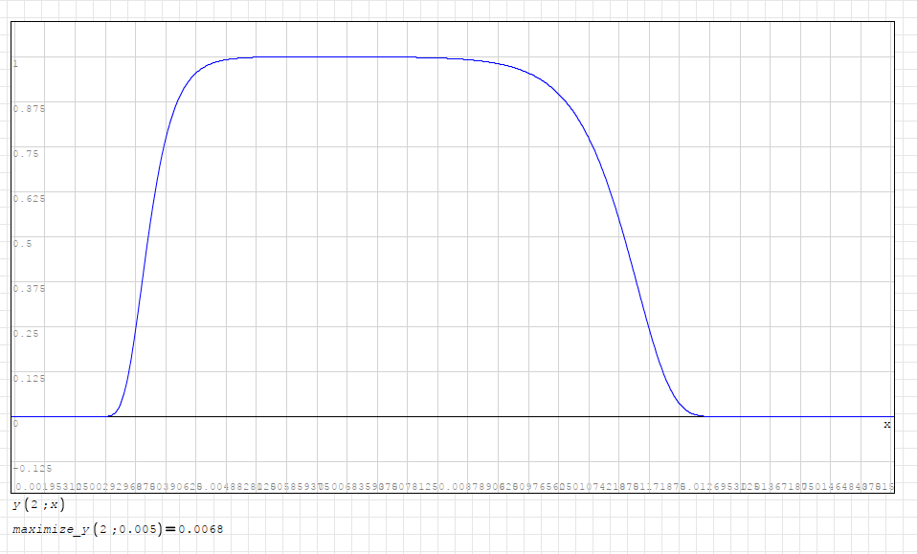Select the 0.375 y-axis tick label
The image size is (917, 554).
(29, 288)
